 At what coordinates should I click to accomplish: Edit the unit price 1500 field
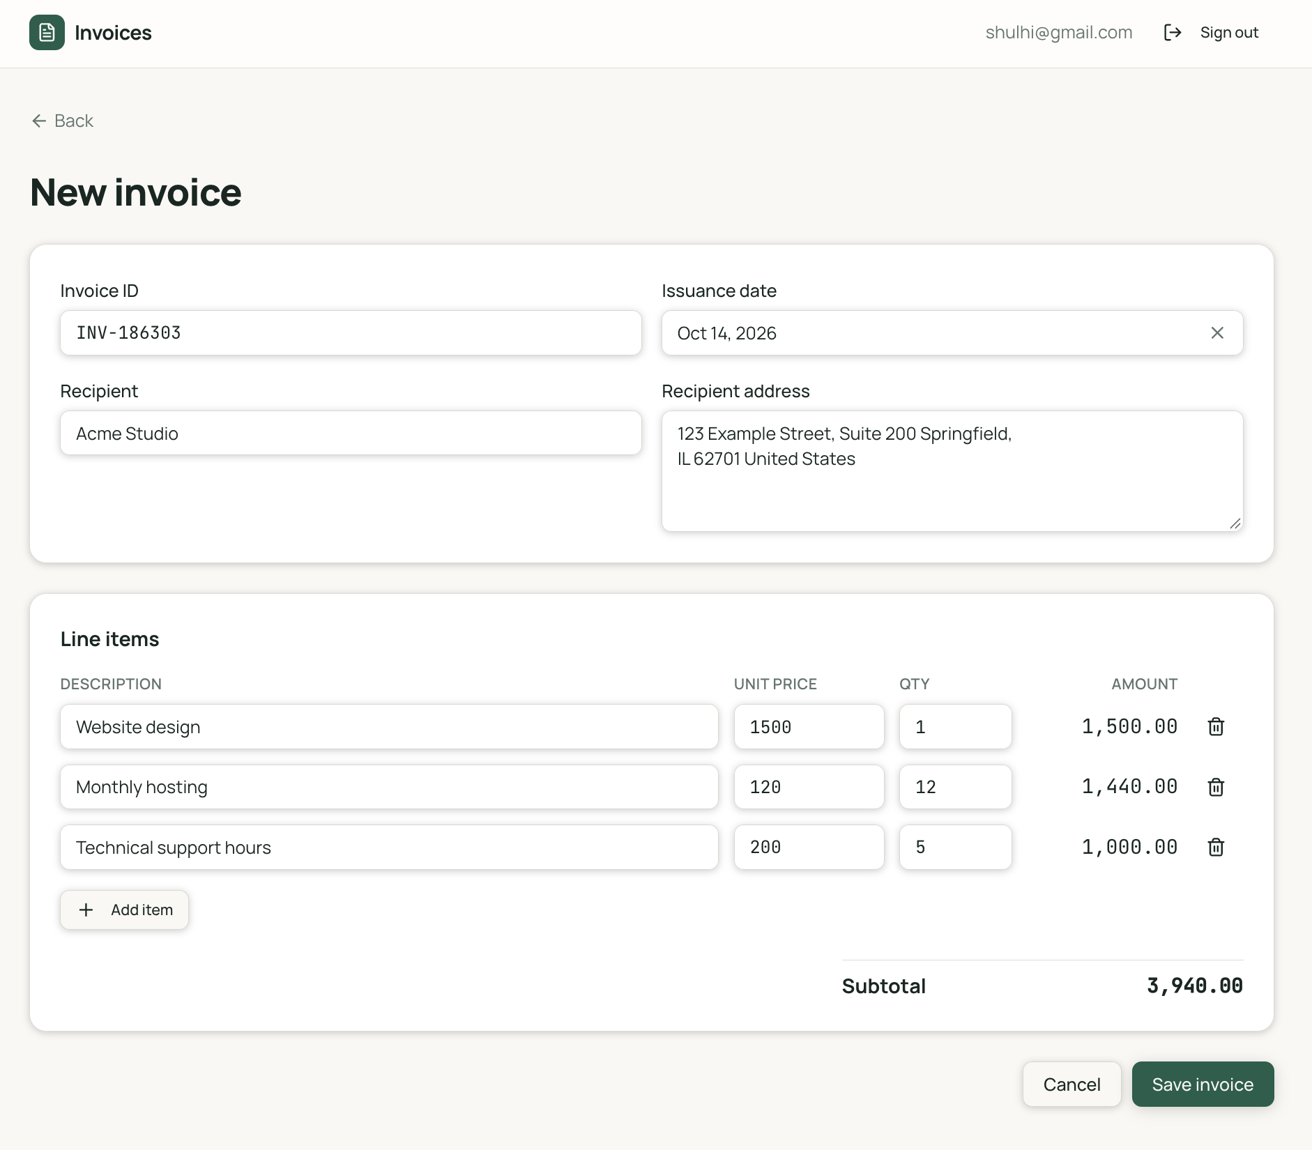(809, 727)
